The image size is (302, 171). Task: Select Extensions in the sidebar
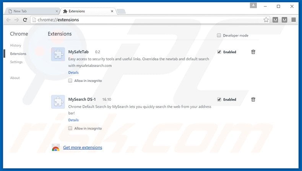pyautogui.click(x=18, y=54)
